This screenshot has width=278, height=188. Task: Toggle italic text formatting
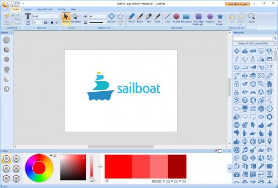(x=57, y=23)
